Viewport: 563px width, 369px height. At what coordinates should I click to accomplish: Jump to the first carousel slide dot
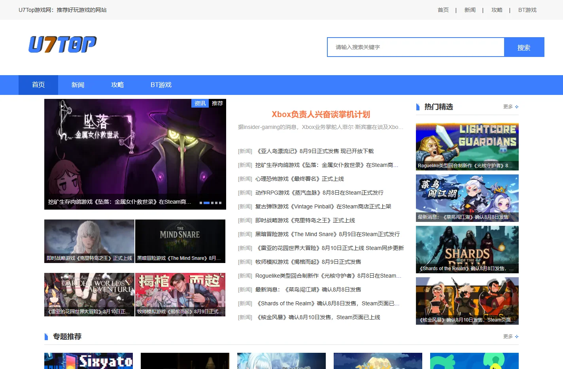coord(201,203)
